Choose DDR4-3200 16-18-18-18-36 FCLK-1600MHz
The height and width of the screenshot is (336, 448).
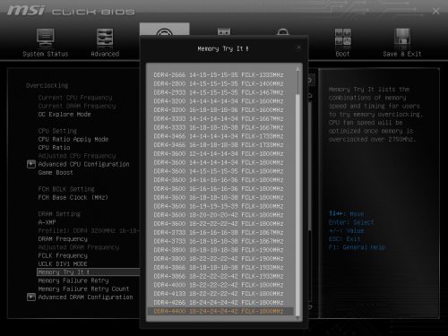pyautogui.click(x=219, y=110)
